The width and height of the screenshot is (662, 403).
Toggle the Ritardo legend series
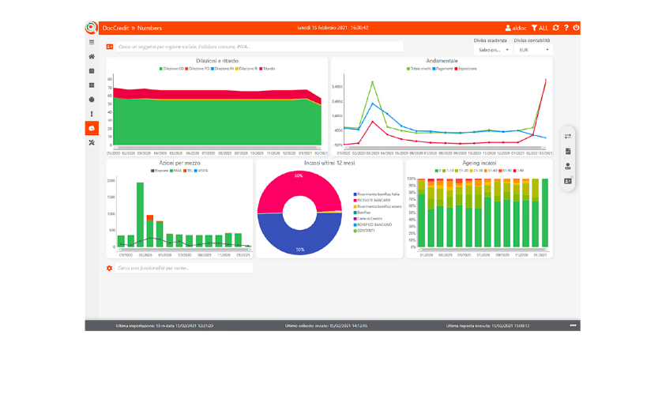click(x=267, y=69)
